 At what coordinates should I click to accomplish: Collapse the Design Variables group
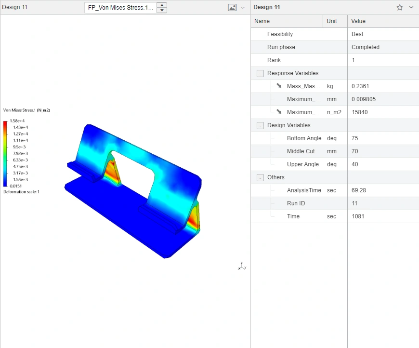pos(260,125)
